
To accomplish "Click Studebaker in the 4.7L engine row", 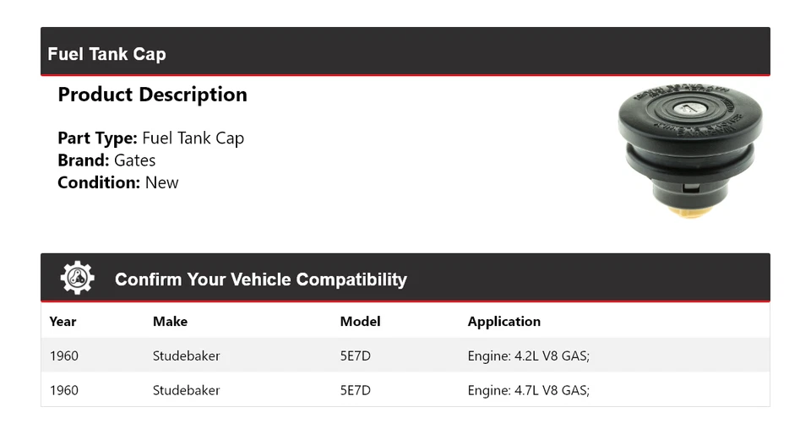I will pos(186,390).
